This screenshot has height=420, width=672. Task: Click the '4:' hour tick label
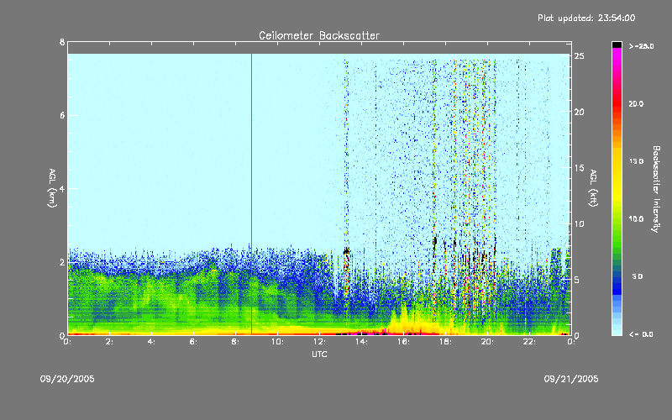(152, 342)
